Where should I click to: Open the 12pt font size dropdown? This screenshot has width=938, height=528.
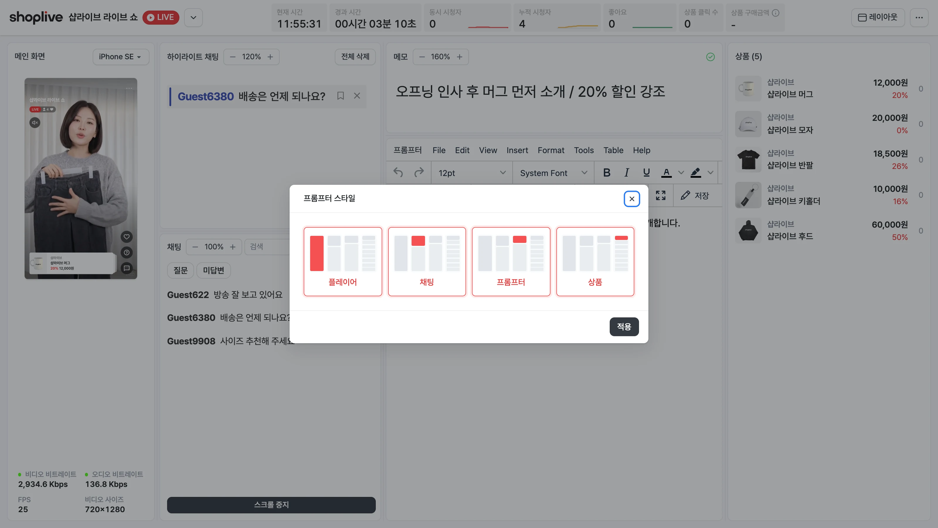[x=472, y=173]
